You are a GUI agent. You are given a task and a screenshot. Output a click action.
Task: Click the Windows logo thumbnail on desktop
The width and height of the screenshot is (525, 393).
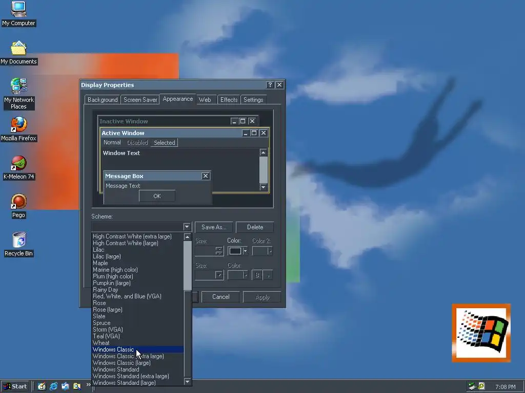click(481, 333)
